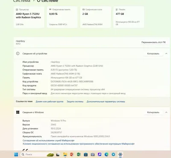Click the Windows logo in specifications section
This screenshot has height=158, width=171.
pyautogui.click(x=18, y=112)
